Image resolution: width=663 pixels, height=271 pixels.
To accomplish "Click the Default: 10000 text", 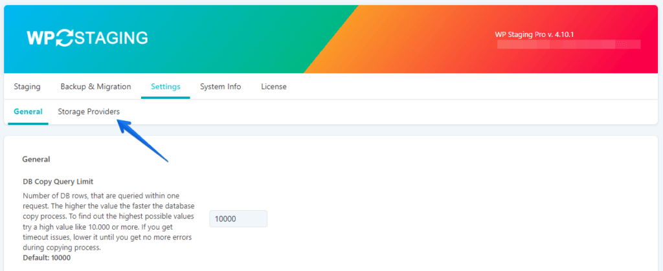I will (x=47, y=257).
